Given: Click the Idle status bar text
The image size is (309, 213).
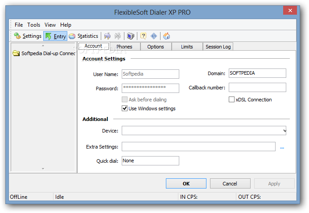Looking at the screenshot, I should click(x=59, y=197).
